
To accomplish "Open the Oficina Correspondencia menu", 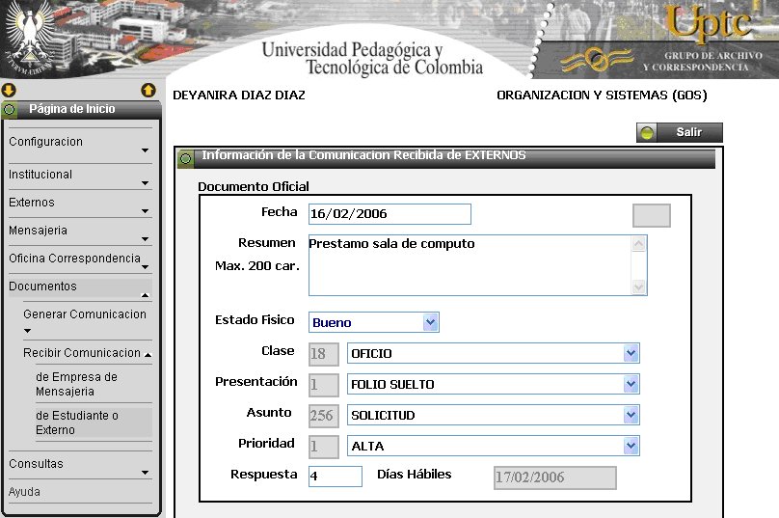I will click(x=74, y=258).
